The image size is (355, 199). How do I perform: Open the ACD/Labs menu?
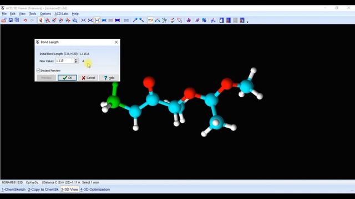(62, 14)
